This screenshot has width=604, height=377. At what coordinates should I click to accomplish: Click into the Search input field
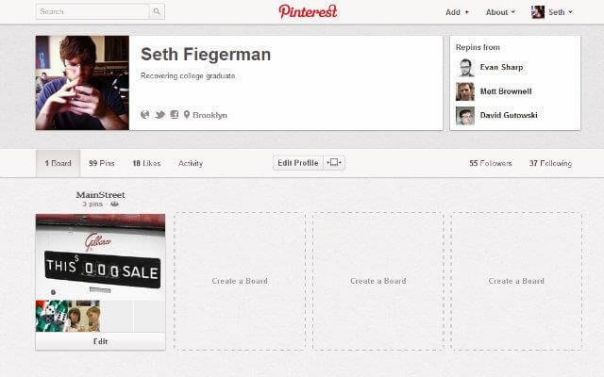pos(92,11)
